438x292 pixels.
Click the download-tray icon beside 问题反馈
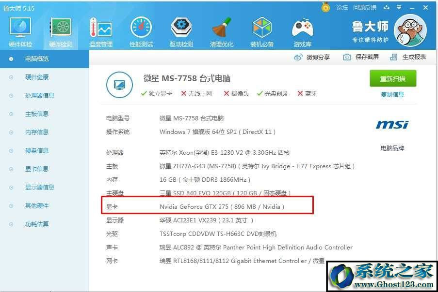coord(387,8)
